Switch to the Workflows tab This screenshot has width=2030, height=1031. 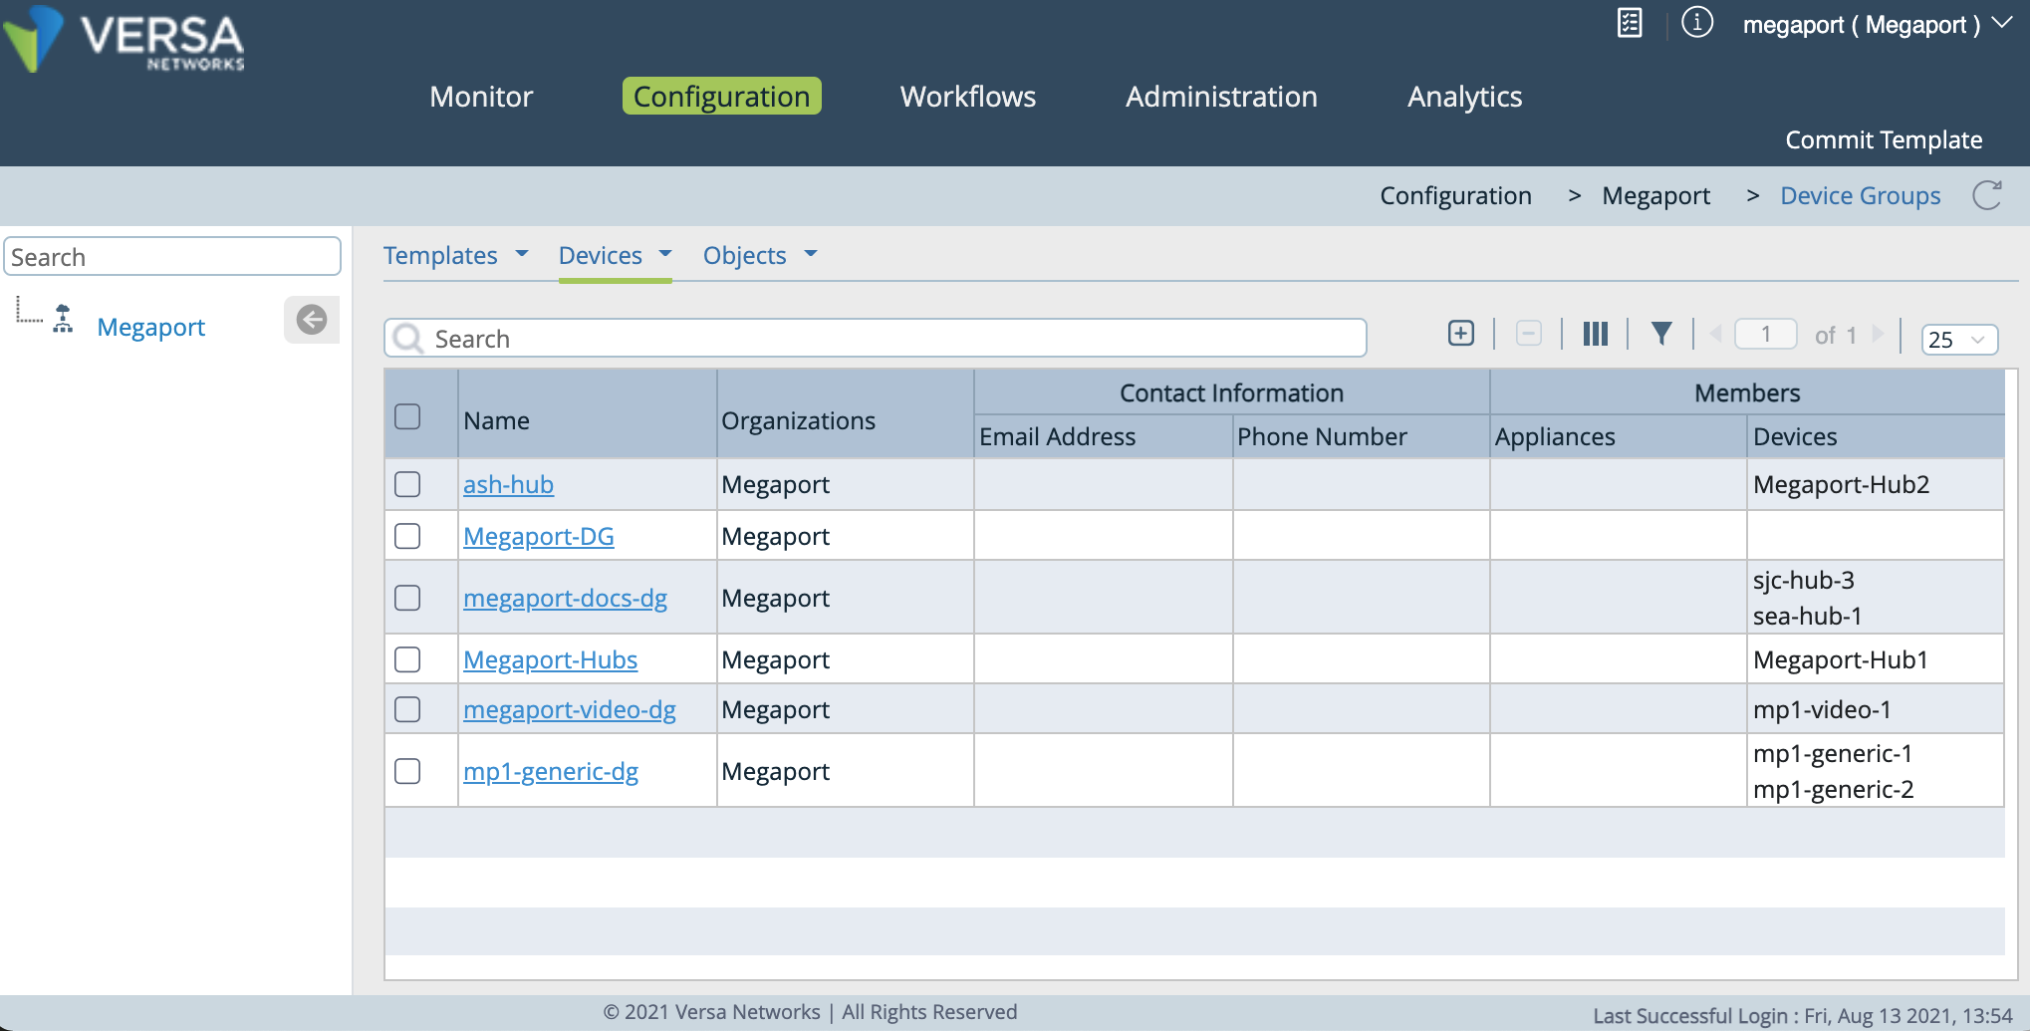[967, 97]
